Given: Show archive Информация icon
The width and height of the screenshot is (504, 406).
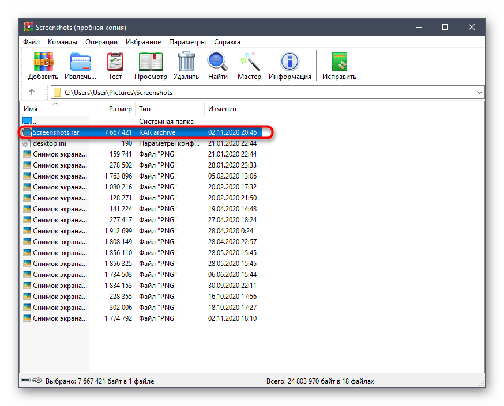Looking at the screenshot, I should pyautogui.click(x=290, y=62).
